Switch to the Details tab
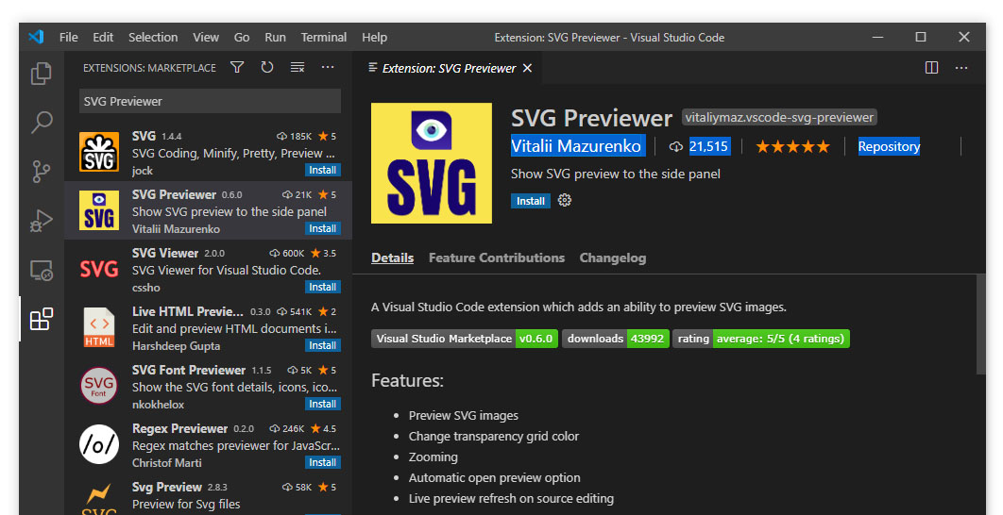 point(392,258)
